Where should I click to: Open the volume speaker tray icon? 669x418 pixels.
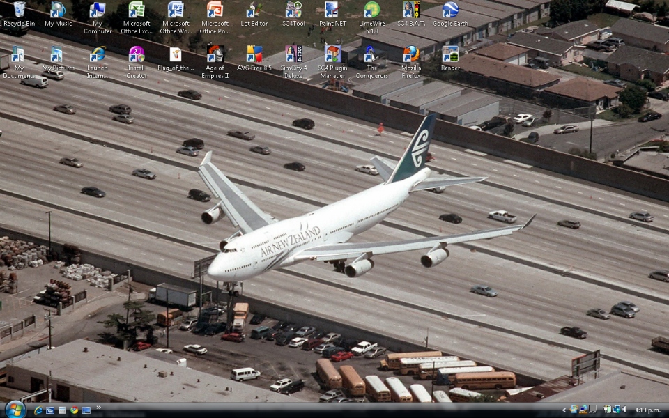(624, 409)
